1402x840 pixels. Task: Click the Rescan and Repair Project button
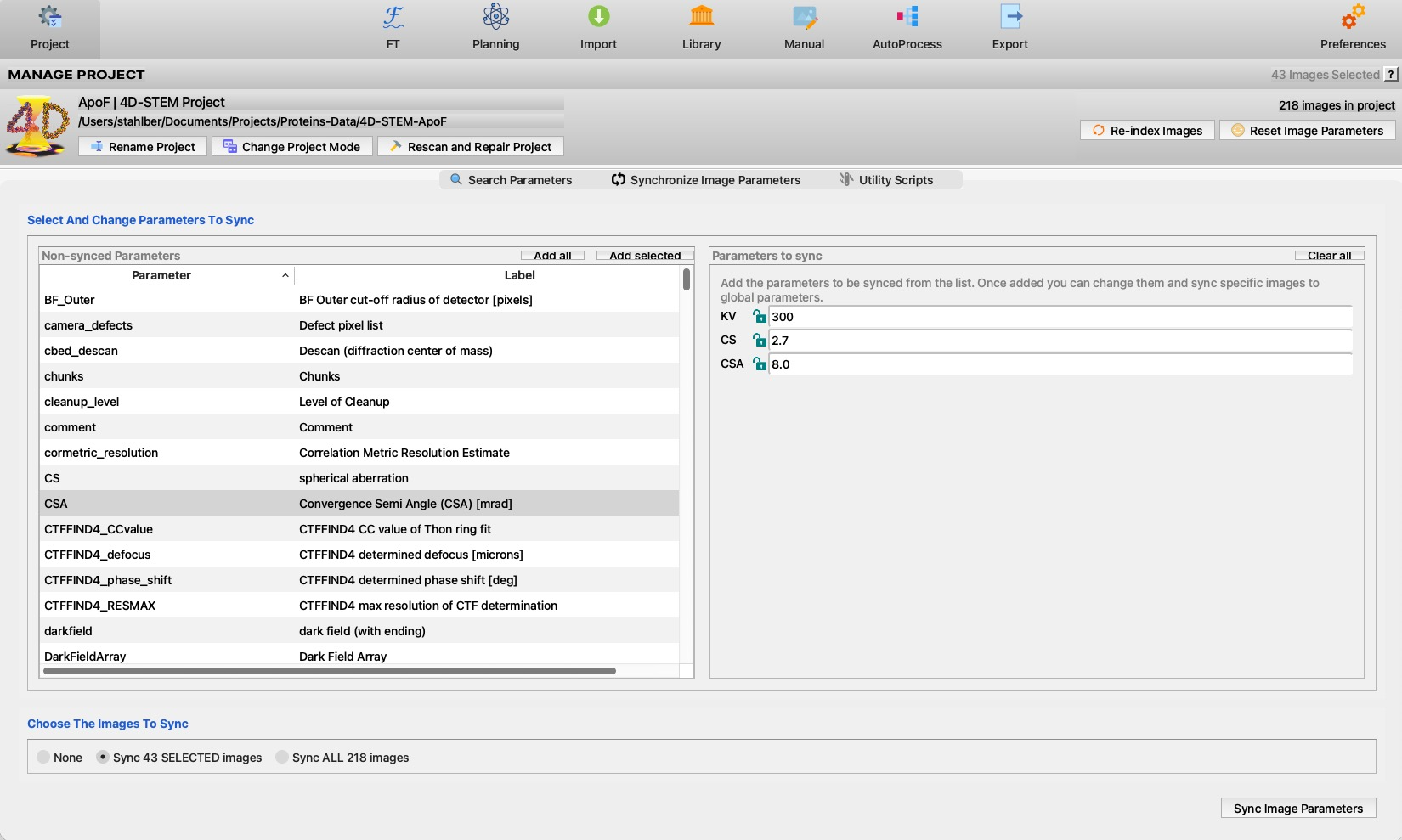click(x=471, y=147)
